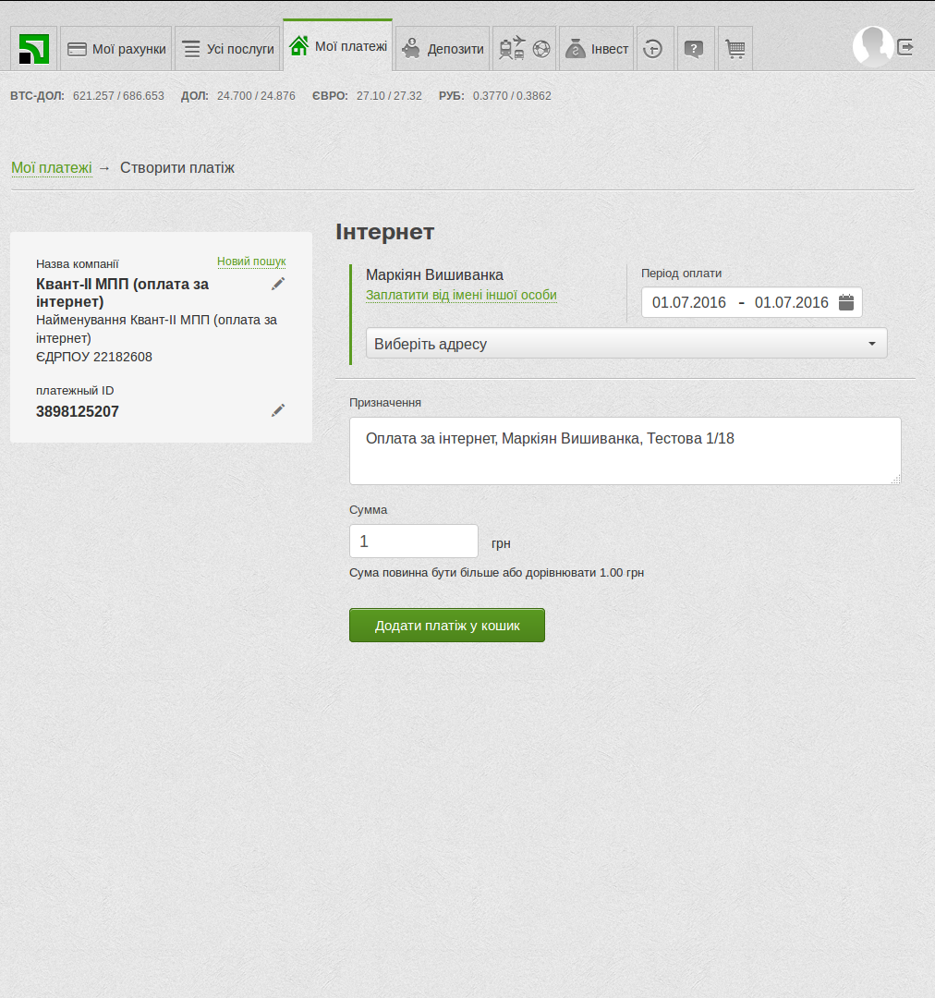Click the PrivatBank green logo icon
This screenshot has width=935, height=998.
34,49
